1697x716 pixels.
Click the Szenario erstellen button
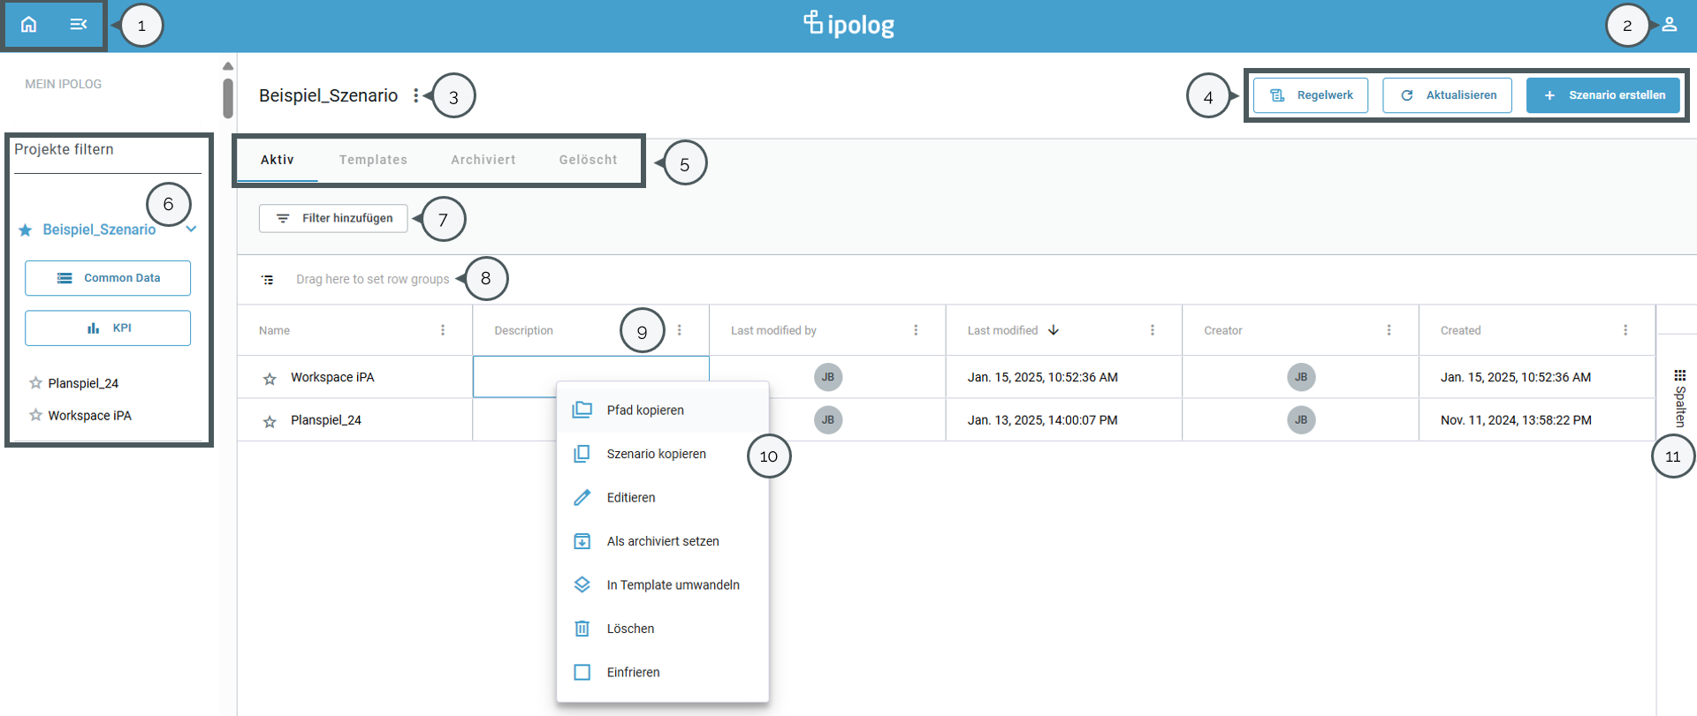1603,95
